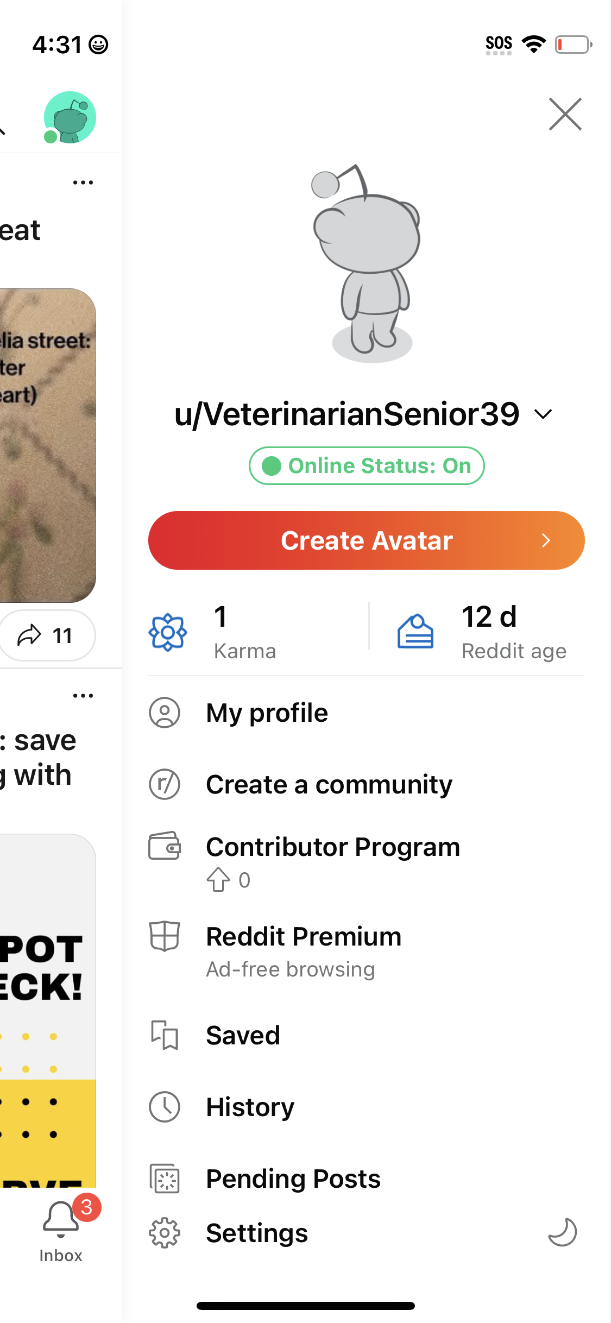Click the History clock icon

165,1107
